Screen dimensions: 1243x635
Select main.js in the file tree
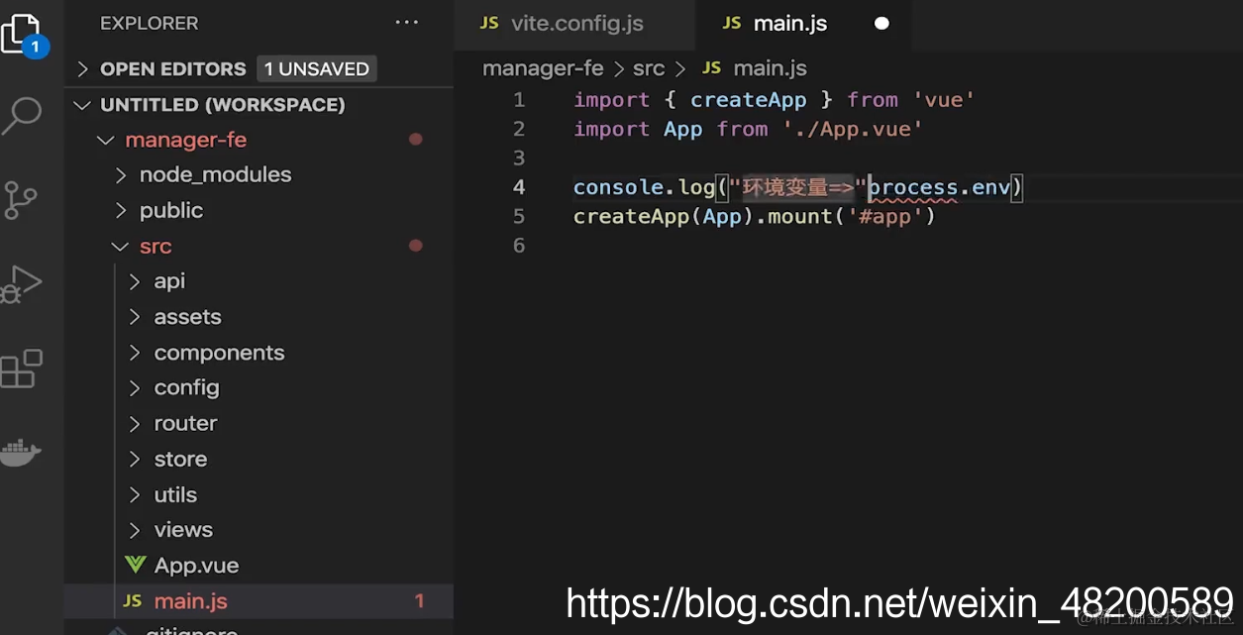[x=259, y=601]
